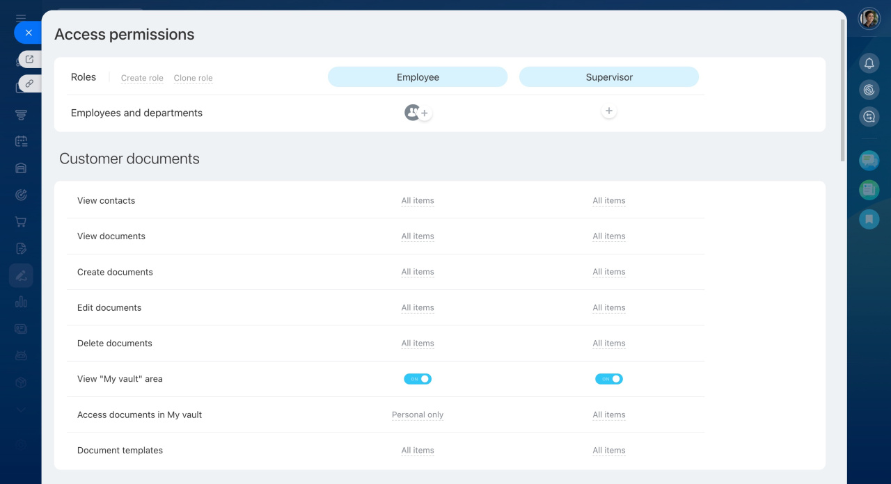Toggle Supervisor's View "My vault" area switch
The width and height of the screenshot is (891, 484).
point(608,379)
